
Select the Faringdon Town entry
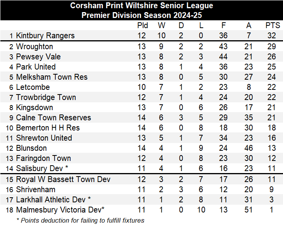(43, 158)
